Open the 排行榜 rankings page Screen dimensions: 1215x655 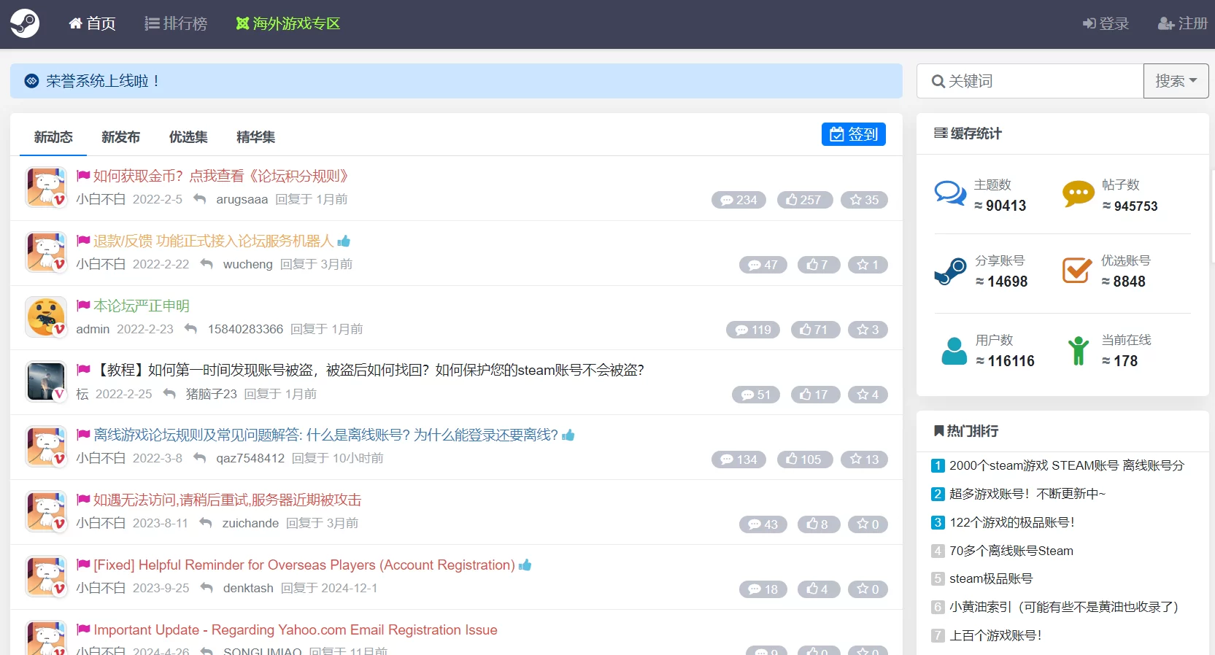pos(176,23)
